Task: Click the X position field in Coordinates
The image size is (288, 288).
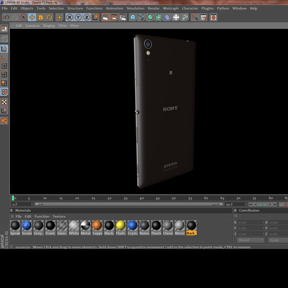Action: click(251, 222)
